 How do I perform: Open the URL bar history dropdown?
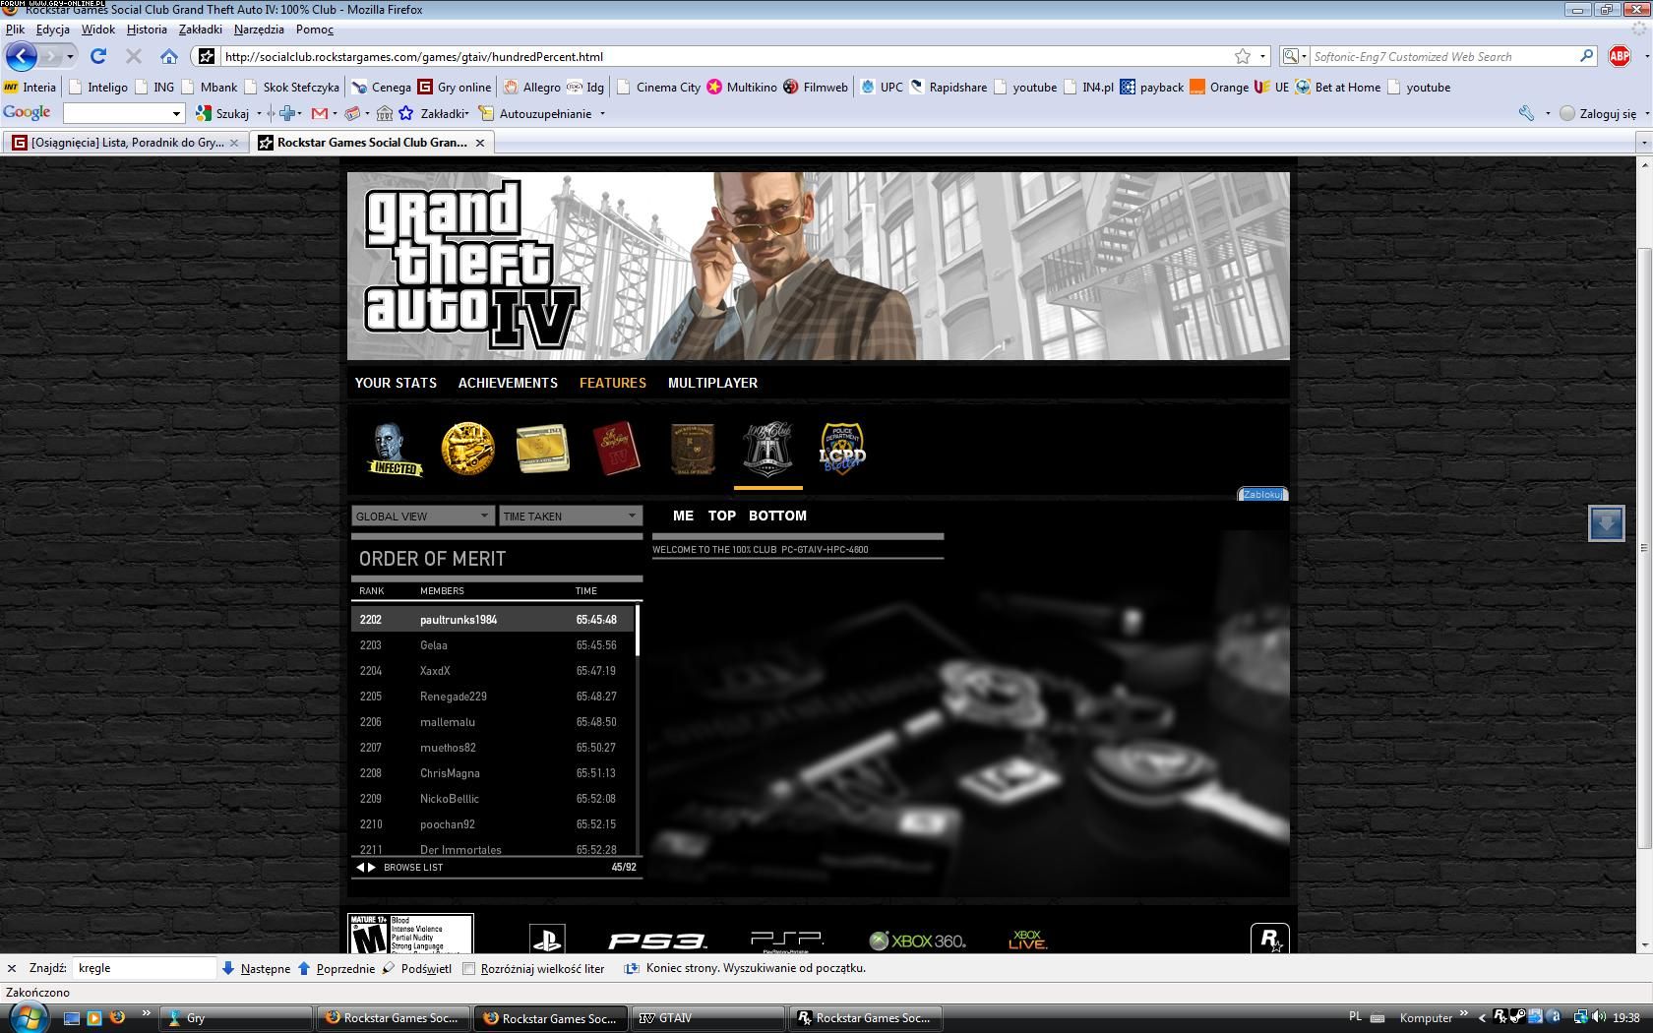(x=1262, y=56)
